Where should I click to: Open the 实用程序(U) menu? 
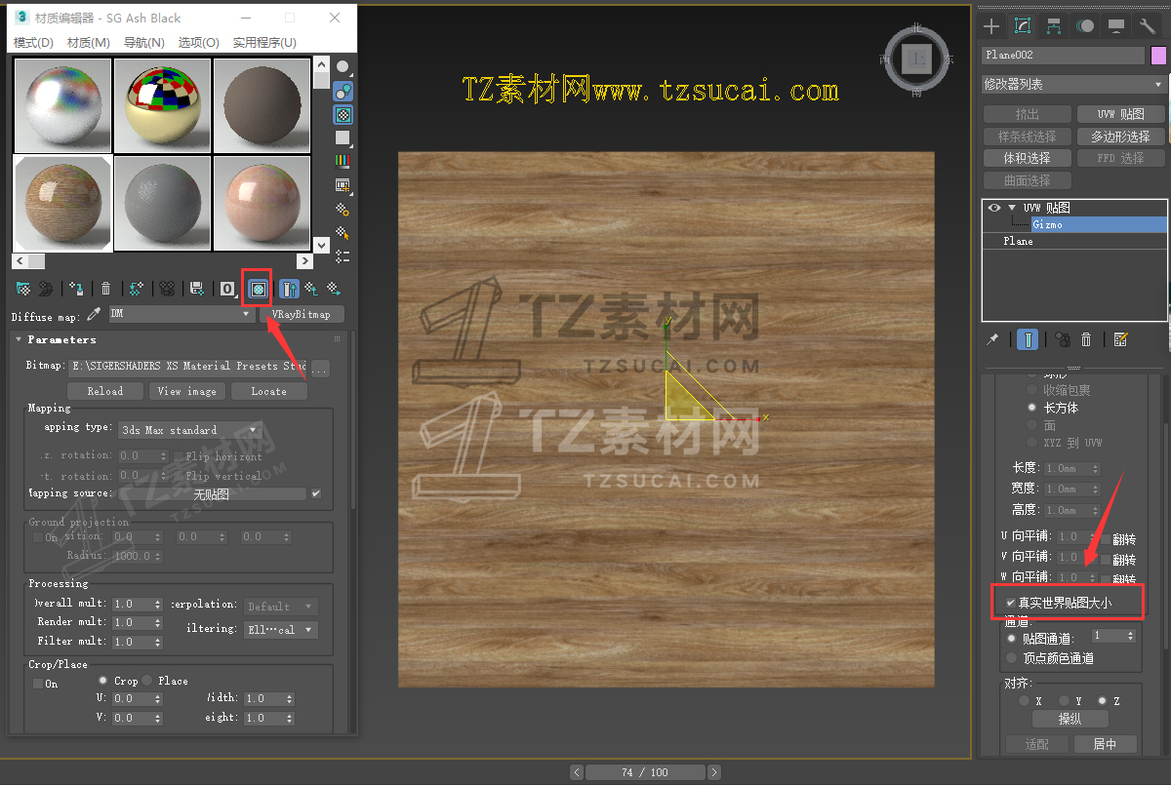[x=264, y=43]
